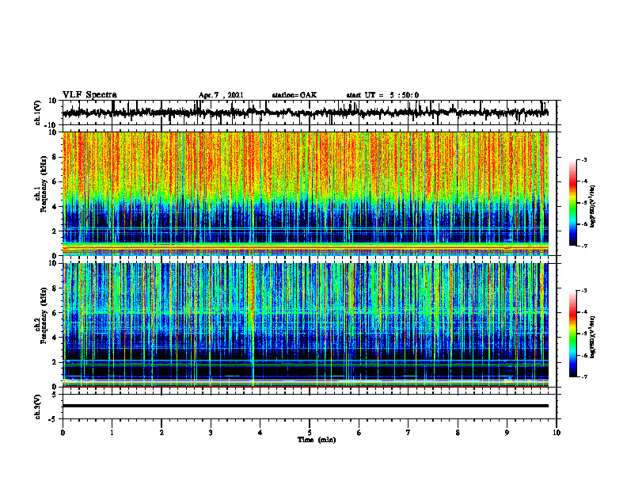Click the ch.3(V) flat black trace
This screenshot has width=627, height=485.
pos(306,406)
